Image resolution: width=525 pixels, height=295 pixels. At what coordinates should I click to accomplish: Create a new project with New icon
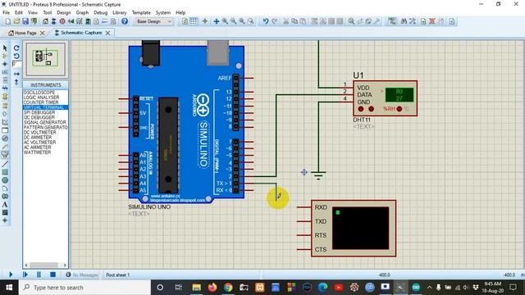7,21
